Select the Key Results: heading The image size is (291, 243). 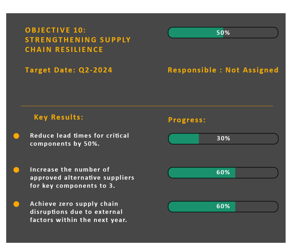point(59,117)
